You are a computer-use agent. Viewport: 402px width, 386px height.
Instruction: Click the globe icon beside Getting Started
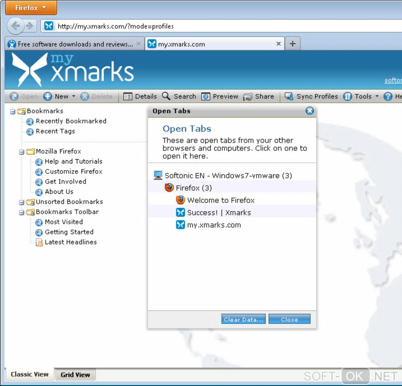[x=39, y=232]
